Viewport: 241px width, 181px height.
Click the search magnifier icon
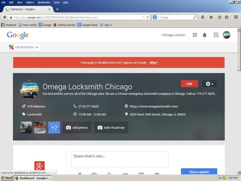point(195,17)
